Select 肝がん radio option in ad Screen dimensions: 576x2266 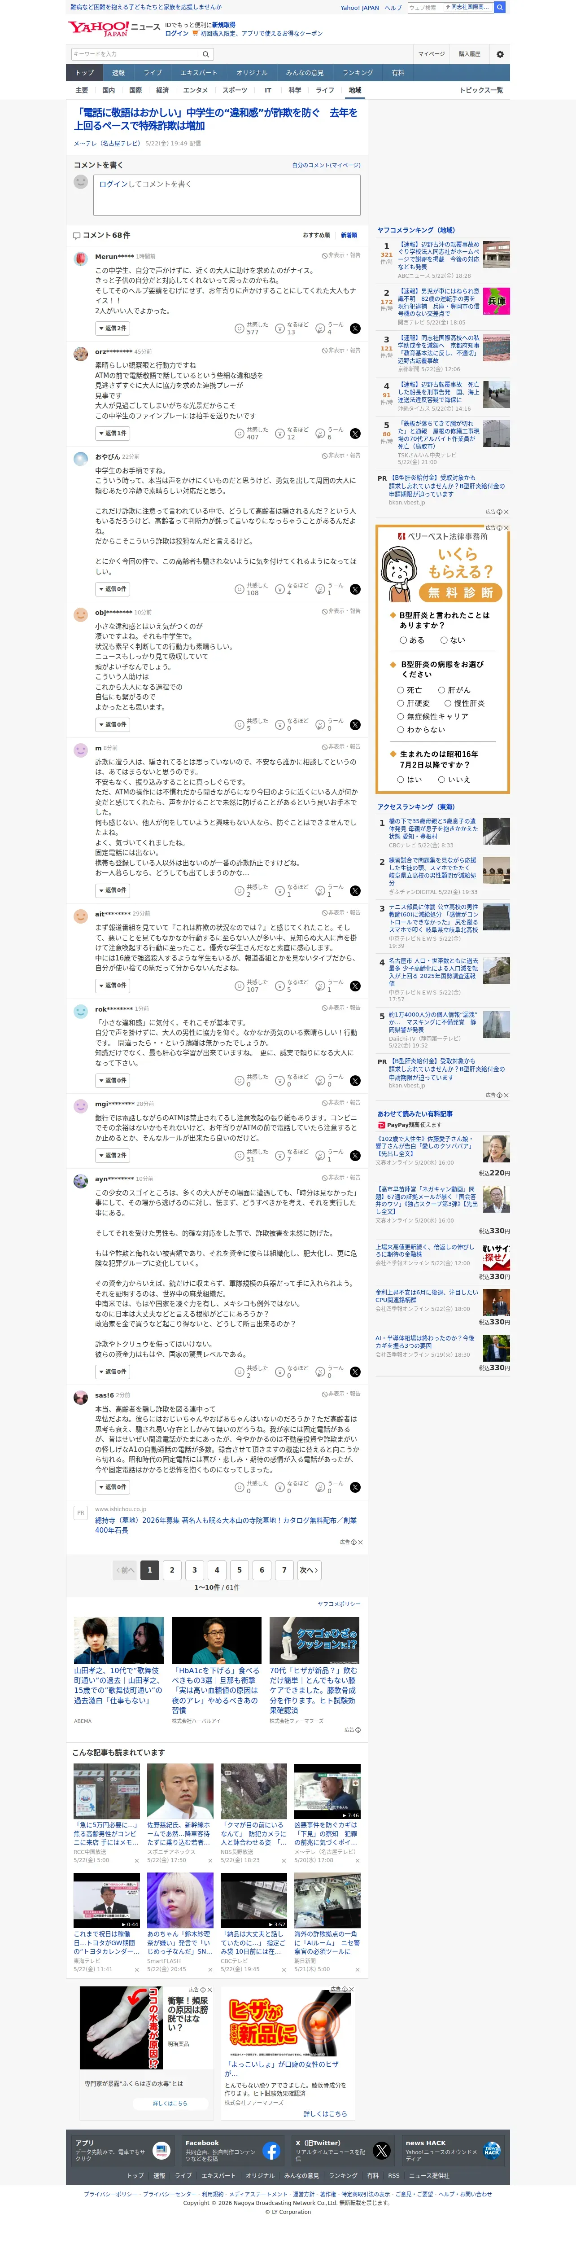[x=441, y=691]
